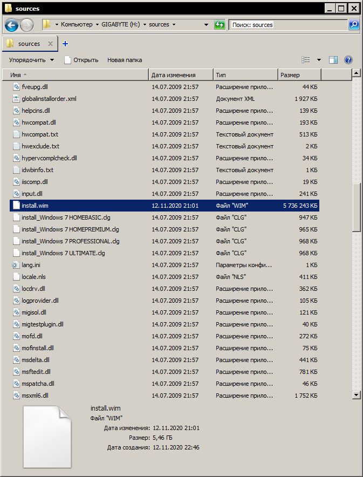Click the migisol.dll file icon

(x=16, y=312)
